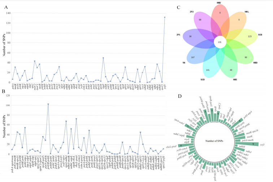Click the rbcL-psaI label in panel D
Viewport: 273px width, 182px height.
click(x=172, y=147)
